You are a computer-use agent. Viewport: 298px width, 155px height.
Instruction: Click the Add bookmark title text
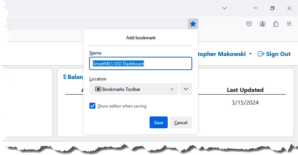[141, 38]
